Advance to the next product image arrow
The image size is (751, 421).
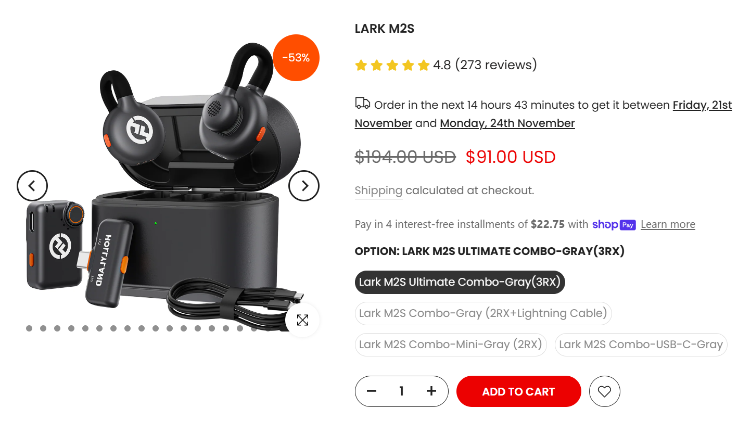coord(304,186)
